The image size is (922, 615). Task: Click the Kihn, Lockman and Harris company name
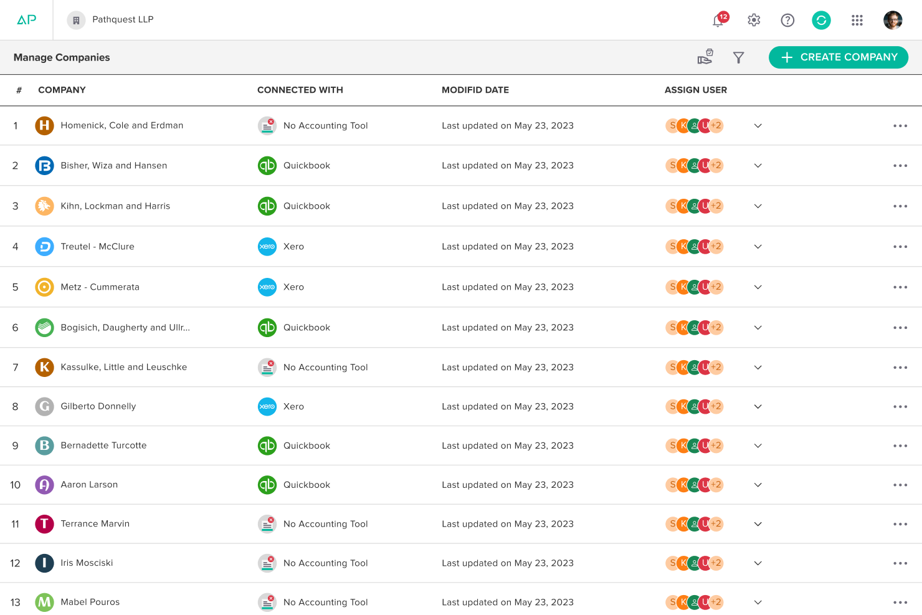click(x=115, y=206)
